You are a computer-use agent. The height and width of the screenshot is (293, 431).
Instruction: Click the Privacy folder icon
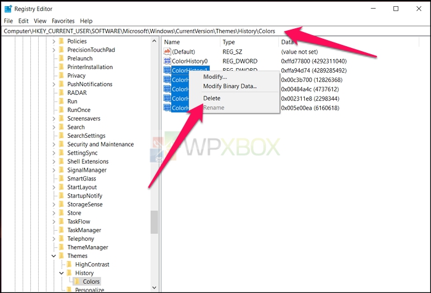(62, 76)
